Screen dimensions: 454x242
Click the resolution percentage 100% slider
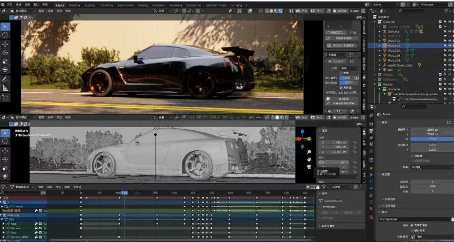pyautogui.click(x=432, y=139)
